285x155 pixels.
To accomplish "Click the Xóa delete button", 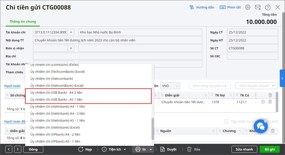I will (x=193, y=149).
